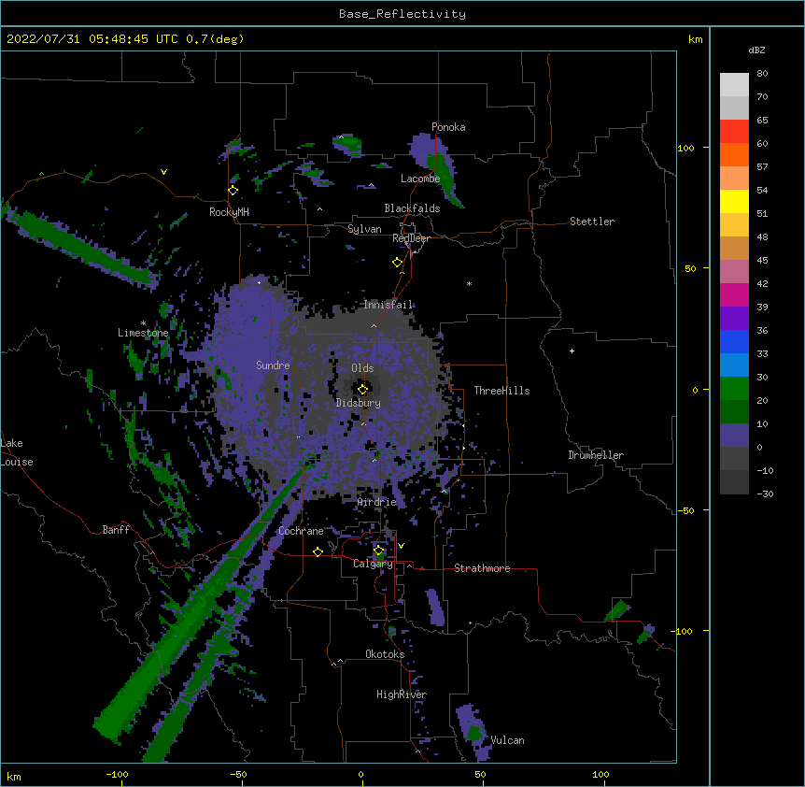Click the white asterisk east of RedDeer
The image size is (805, 787).
click(469, 283)
